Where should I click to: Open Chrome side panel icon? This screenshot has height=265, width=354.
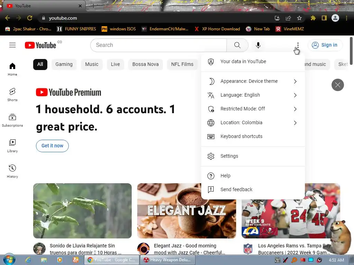point(324,18)
